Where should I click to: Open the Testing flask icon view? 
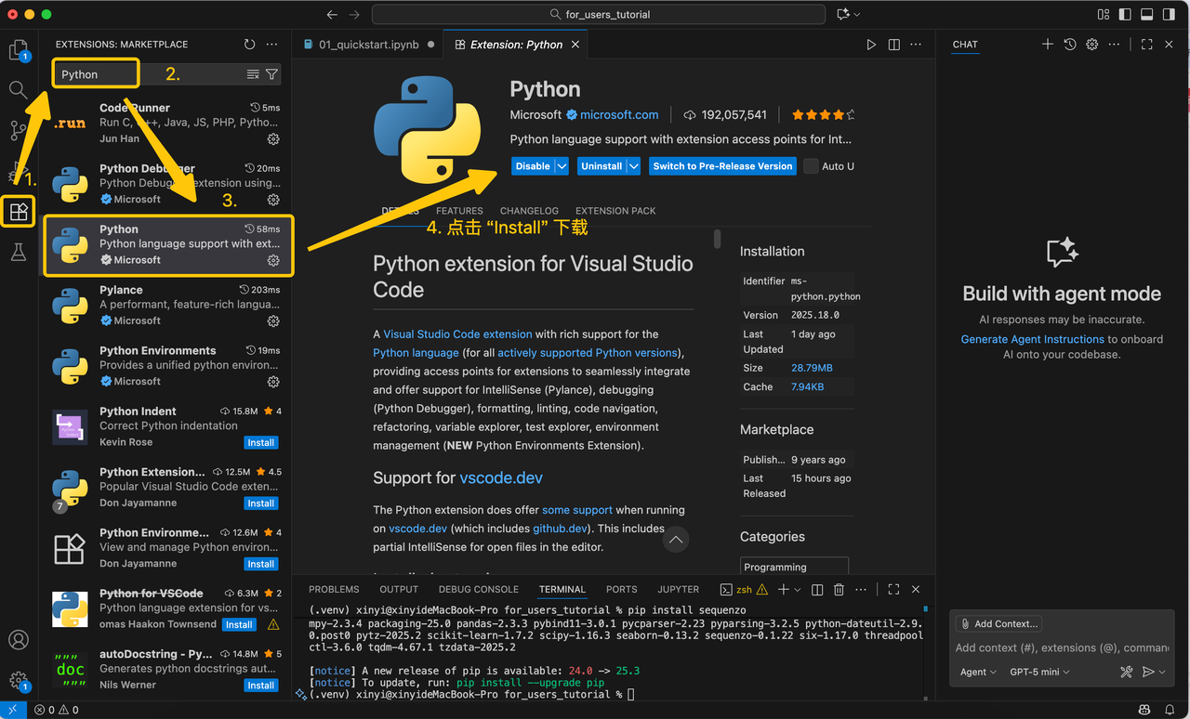19,252
